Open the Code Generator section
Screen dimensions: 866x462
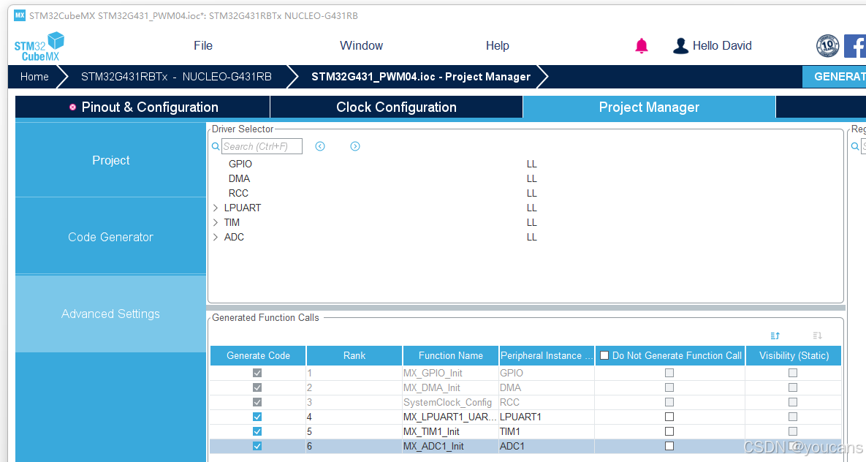tap(110, 237)
